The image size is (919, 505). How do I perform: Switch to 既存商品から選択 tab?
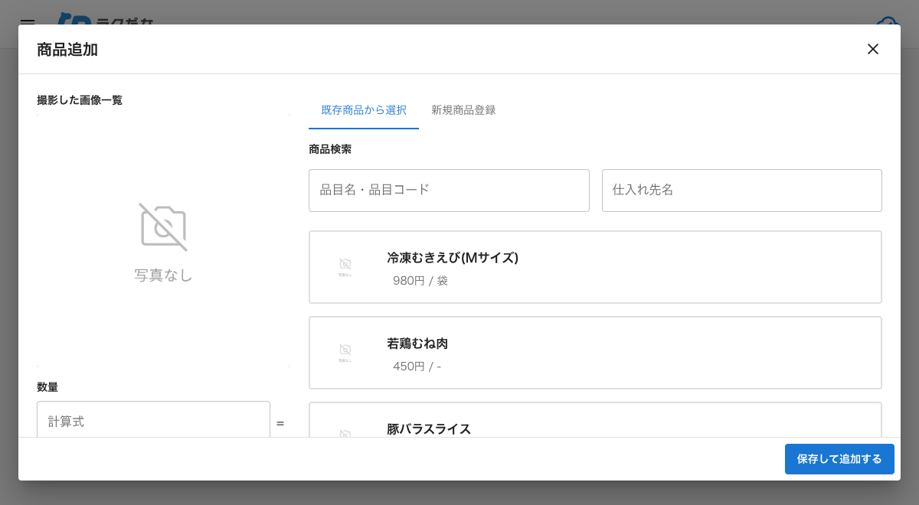click(x=364, y=110)
